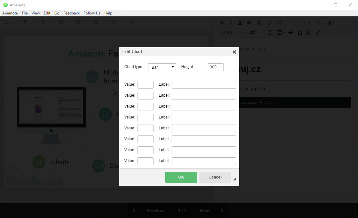The height and width of the screenshot is (218, 358).
Task: Click the justify align icon
Action: [x=319, y=22]
